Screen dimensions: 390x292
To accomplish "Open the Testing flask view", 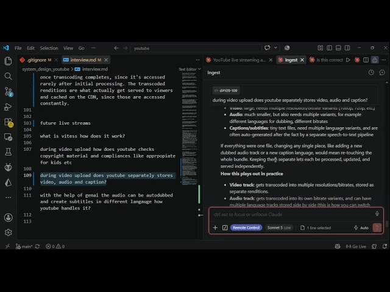I will point(8,152).
